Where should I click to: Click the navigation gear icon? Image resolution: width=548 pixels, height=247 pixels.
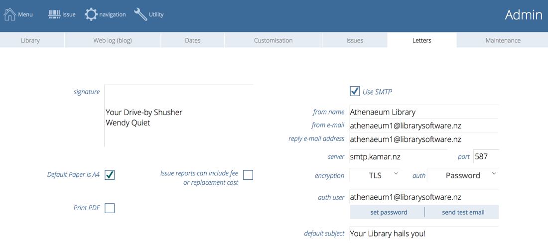pyautogui.click(x=91, y=14)
